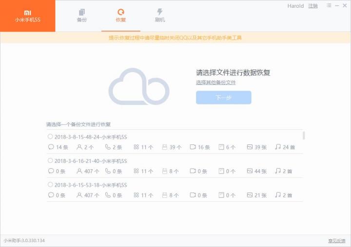Click the contacts icon showing 2 个

pos(79,147)
